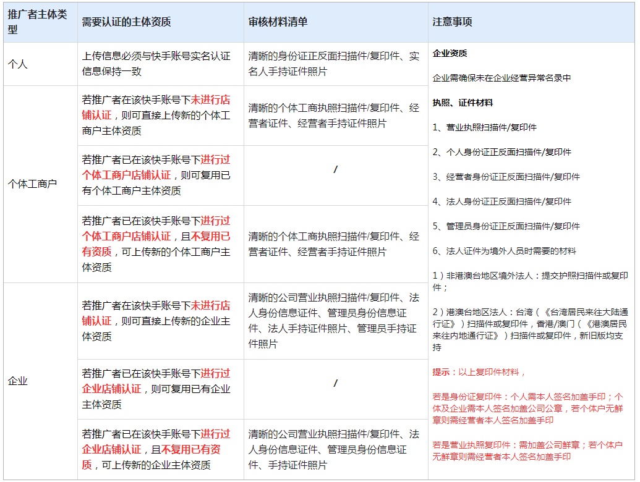Click item 4、法人身份证正反面扫描件/复印件

pos(501,201)
